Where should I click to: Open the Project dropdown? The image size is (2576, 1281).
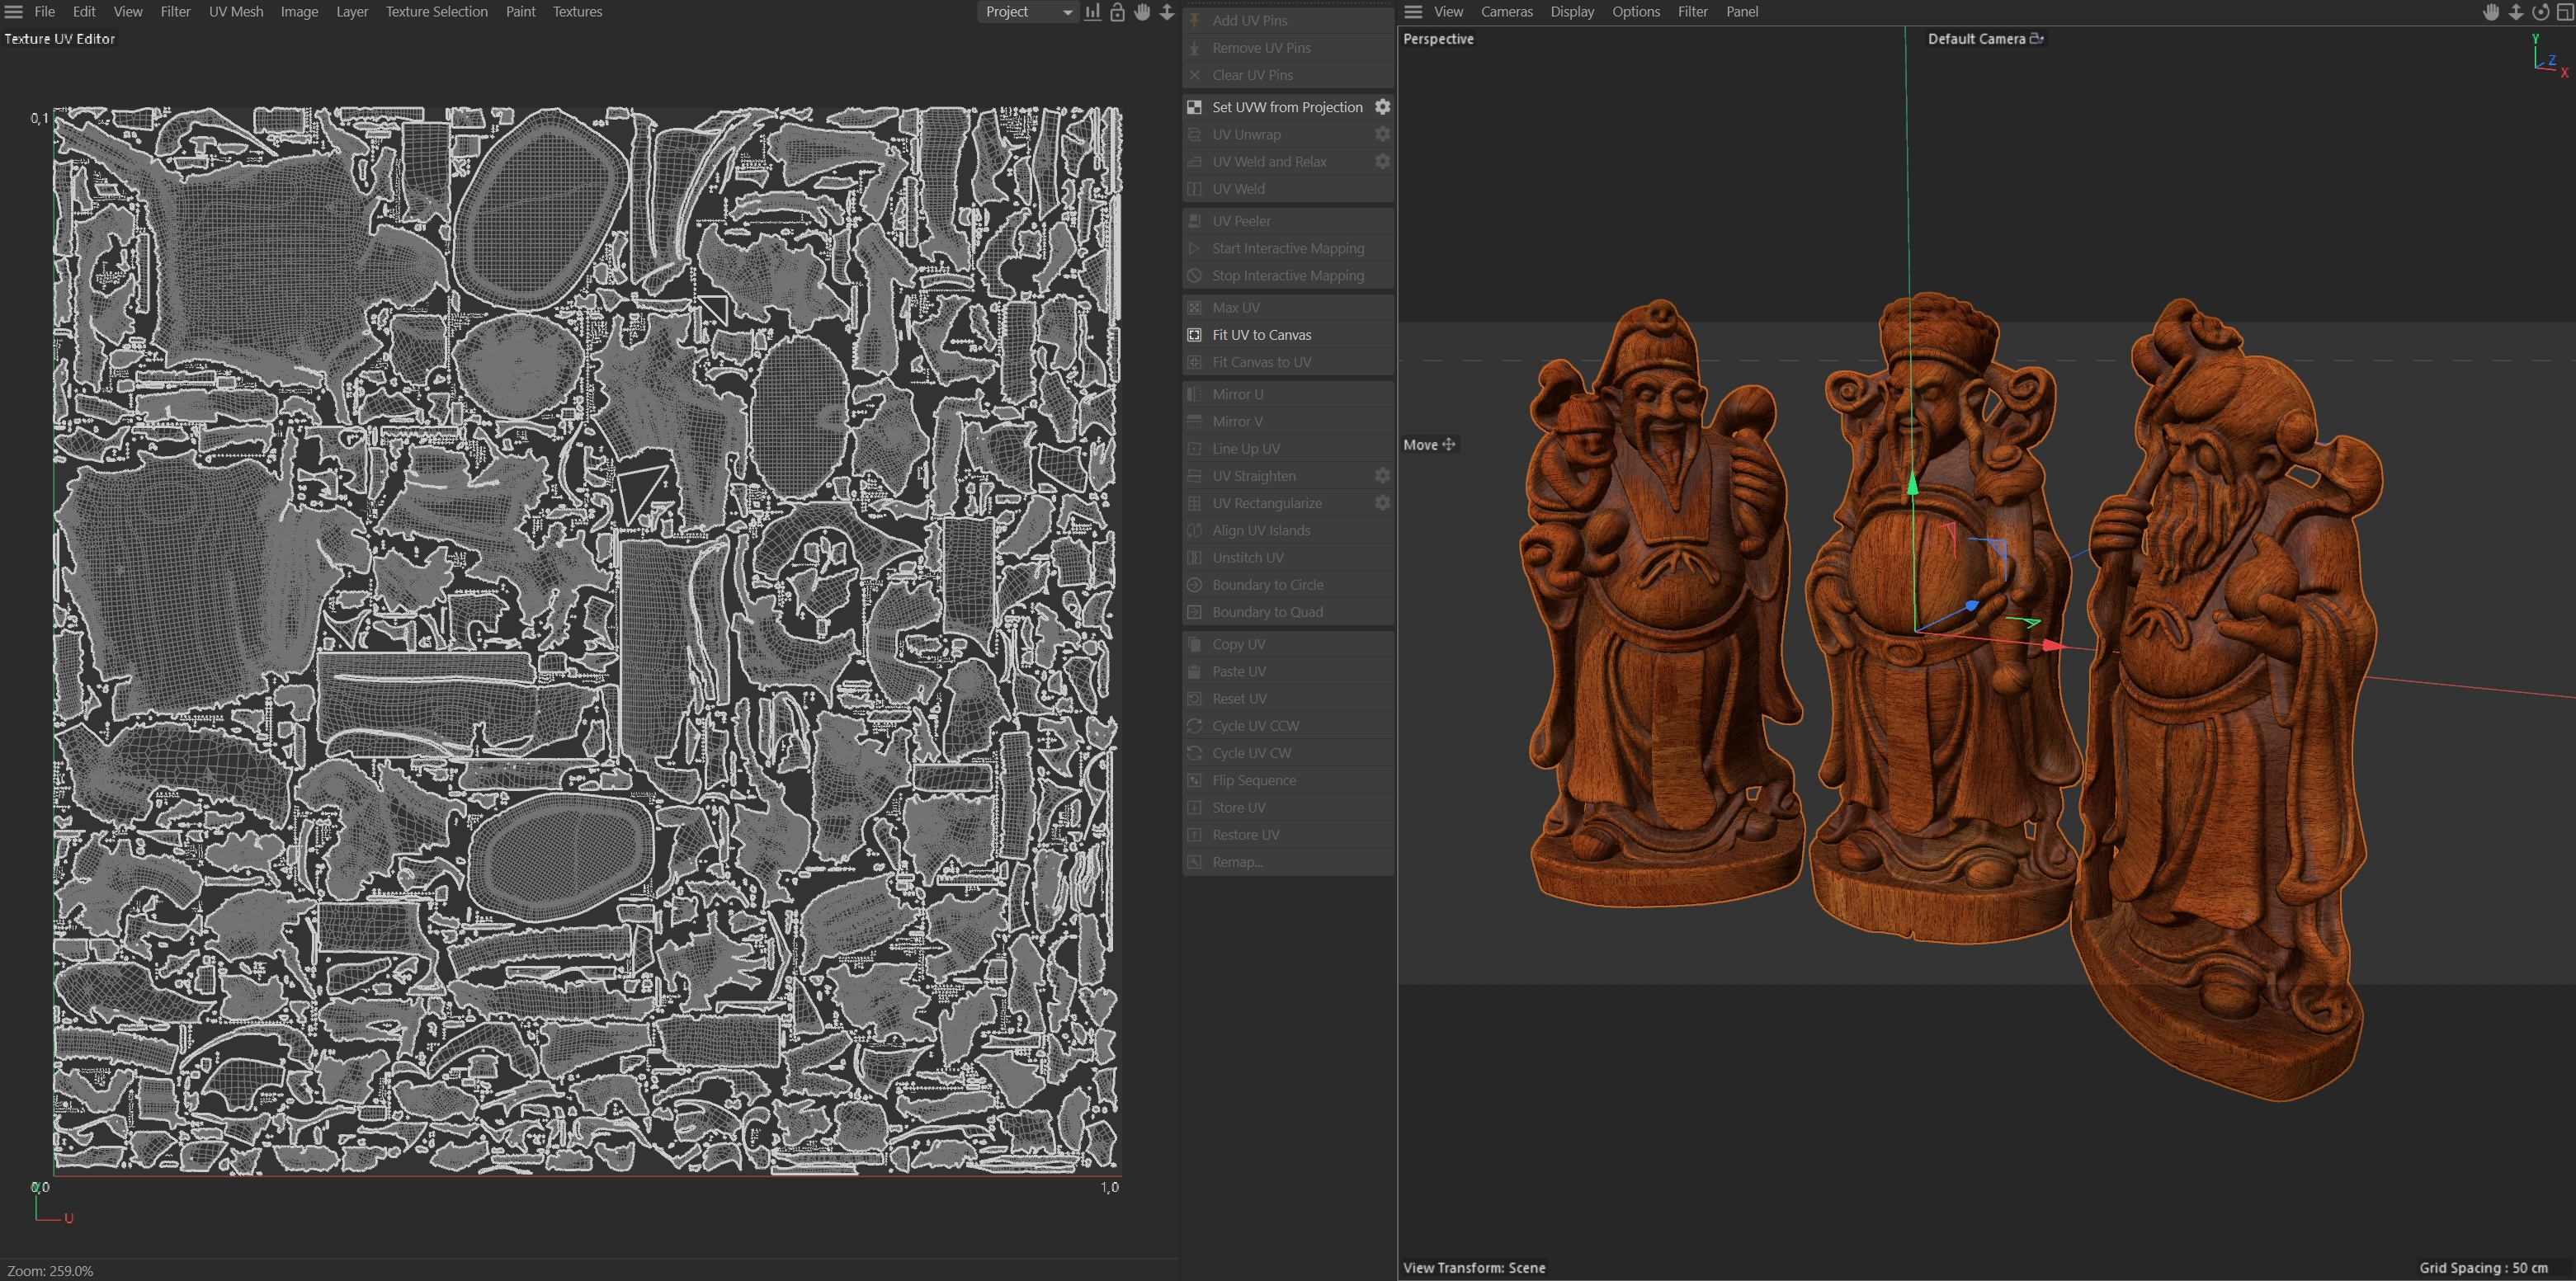coord(1027,12)
